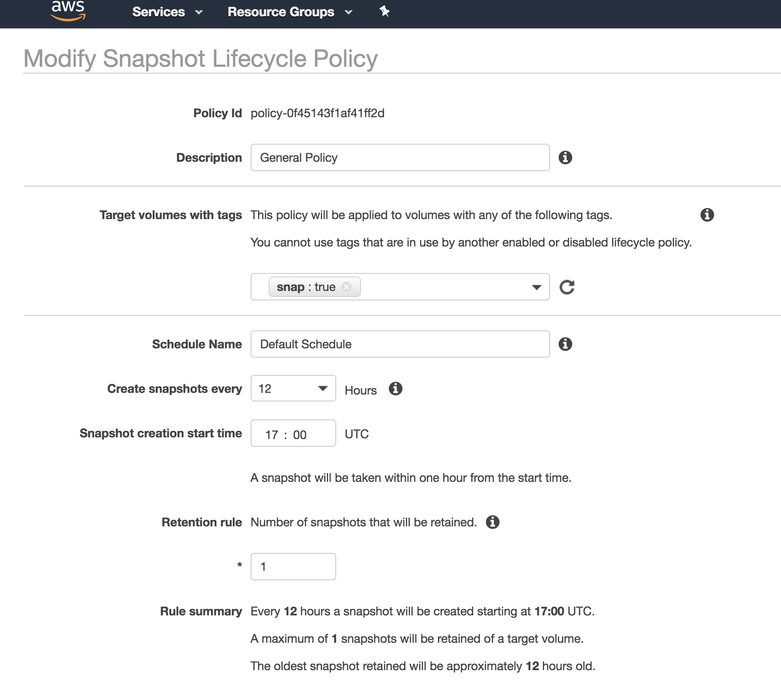Click the retention rule number field
This screenshot has height=683, width=781.
pyautogui.click(x=293, y=567)
